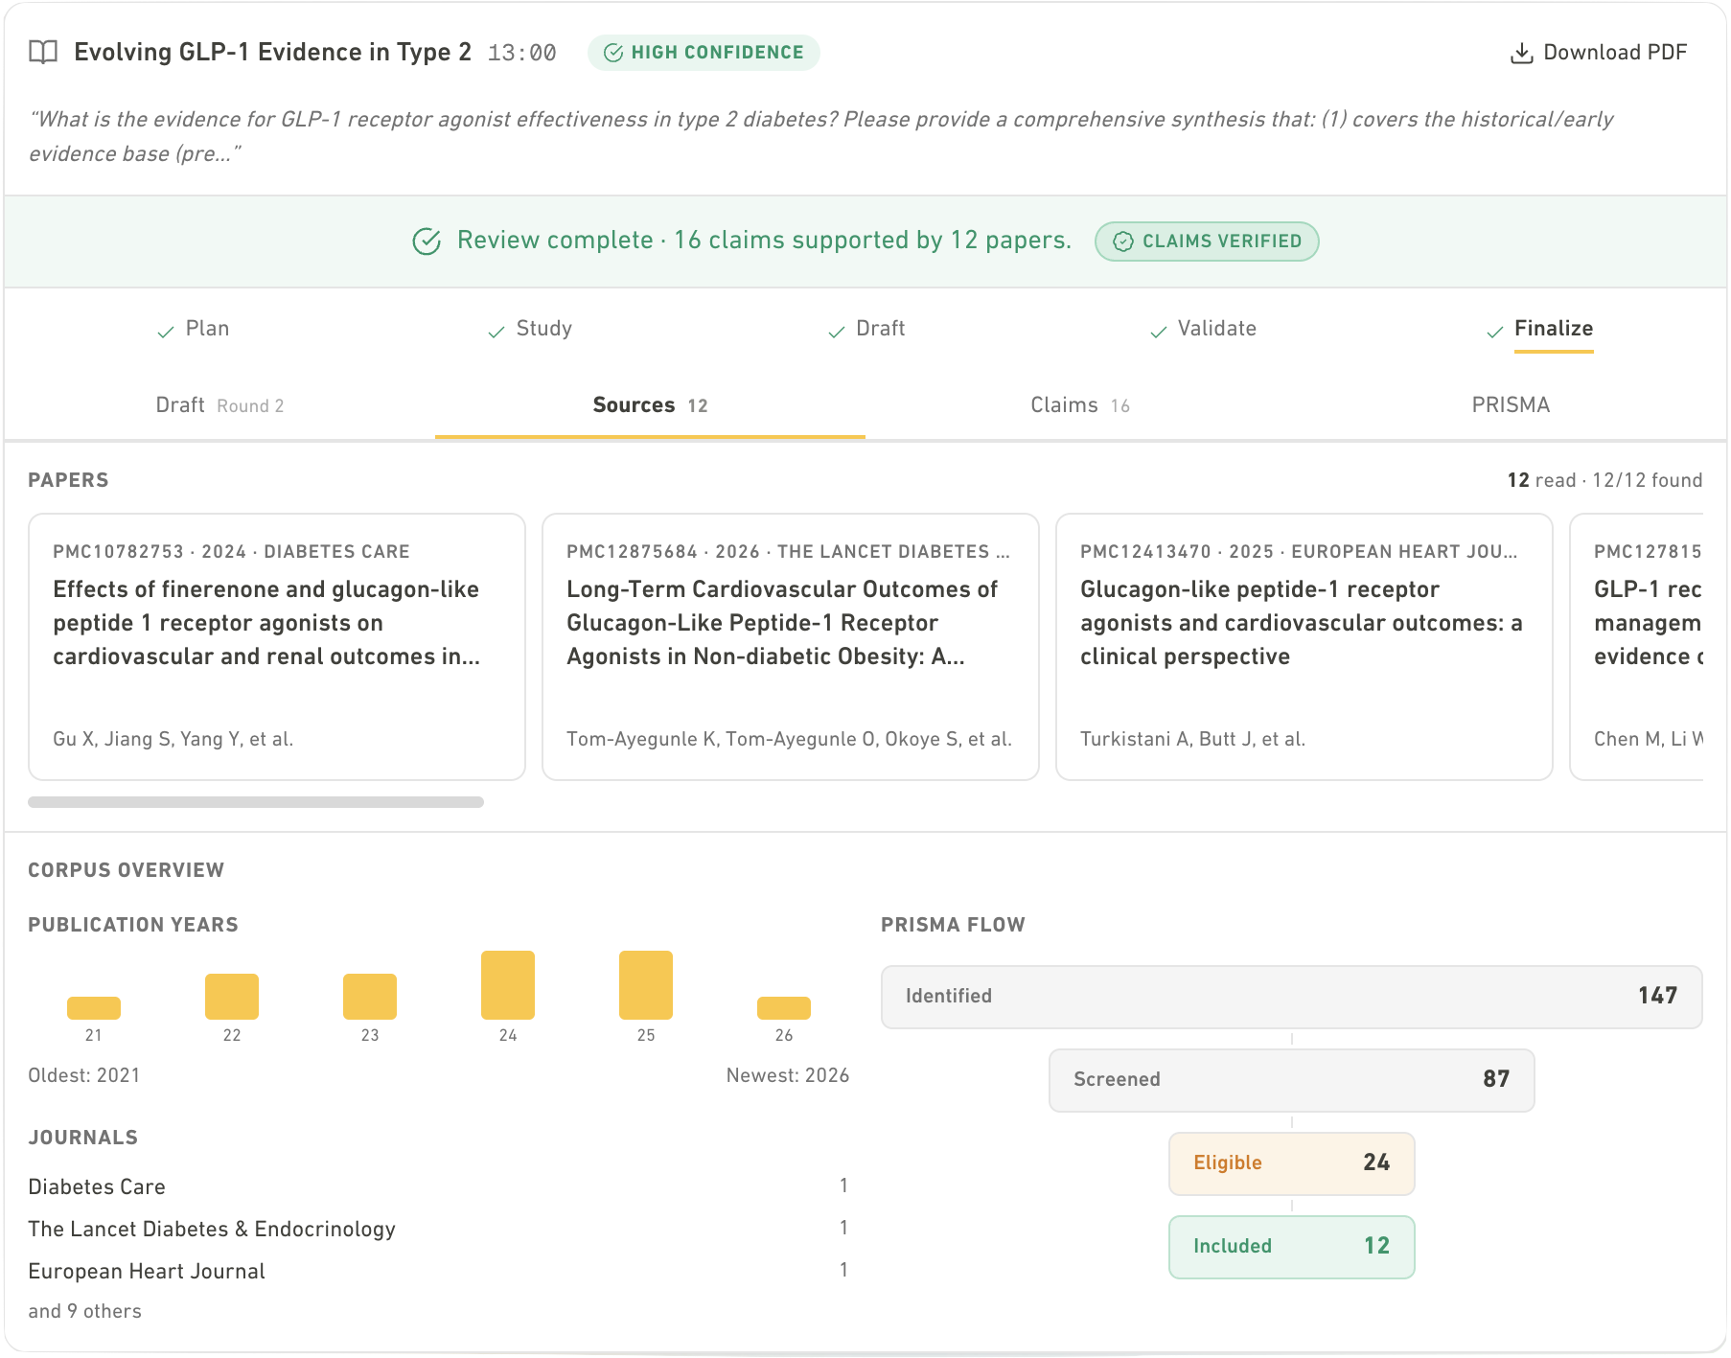The image size is (1731, 1358).
Task: Click the open book icon beside the review title
Action: pos(43,52)
